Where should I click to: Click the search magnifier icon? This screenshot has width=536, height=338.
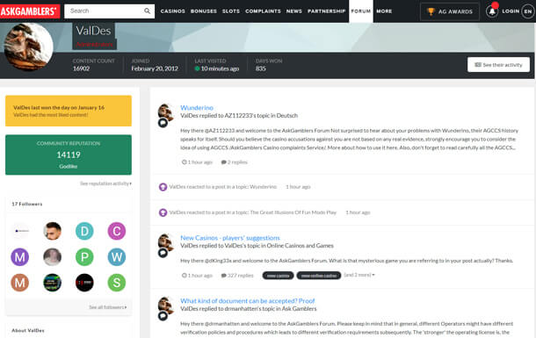click(147, 11)
